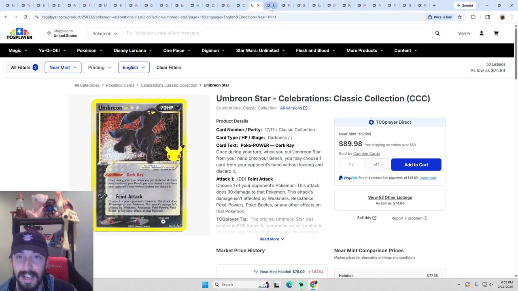
Task: Click the taskbar Search box
Action: tap(242, 285)
